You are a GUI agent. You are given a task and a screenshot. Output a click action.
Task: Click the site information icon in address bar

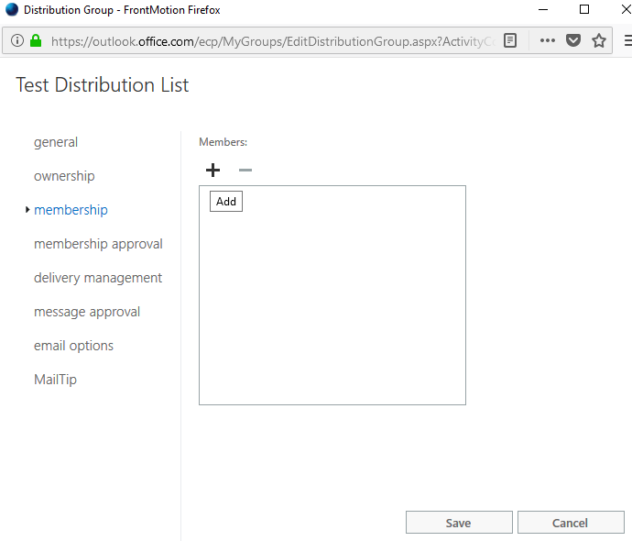point(17,41)
